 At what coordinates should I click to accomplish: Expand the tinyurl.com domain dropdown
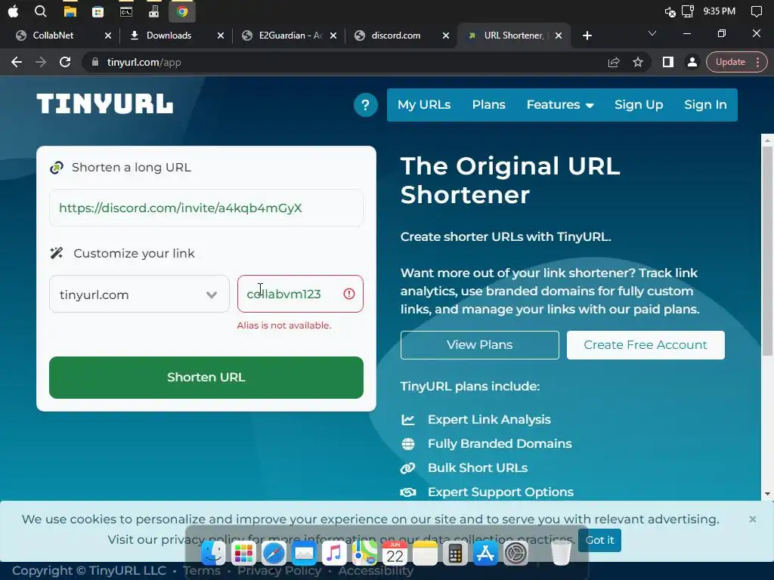point(139,294)
